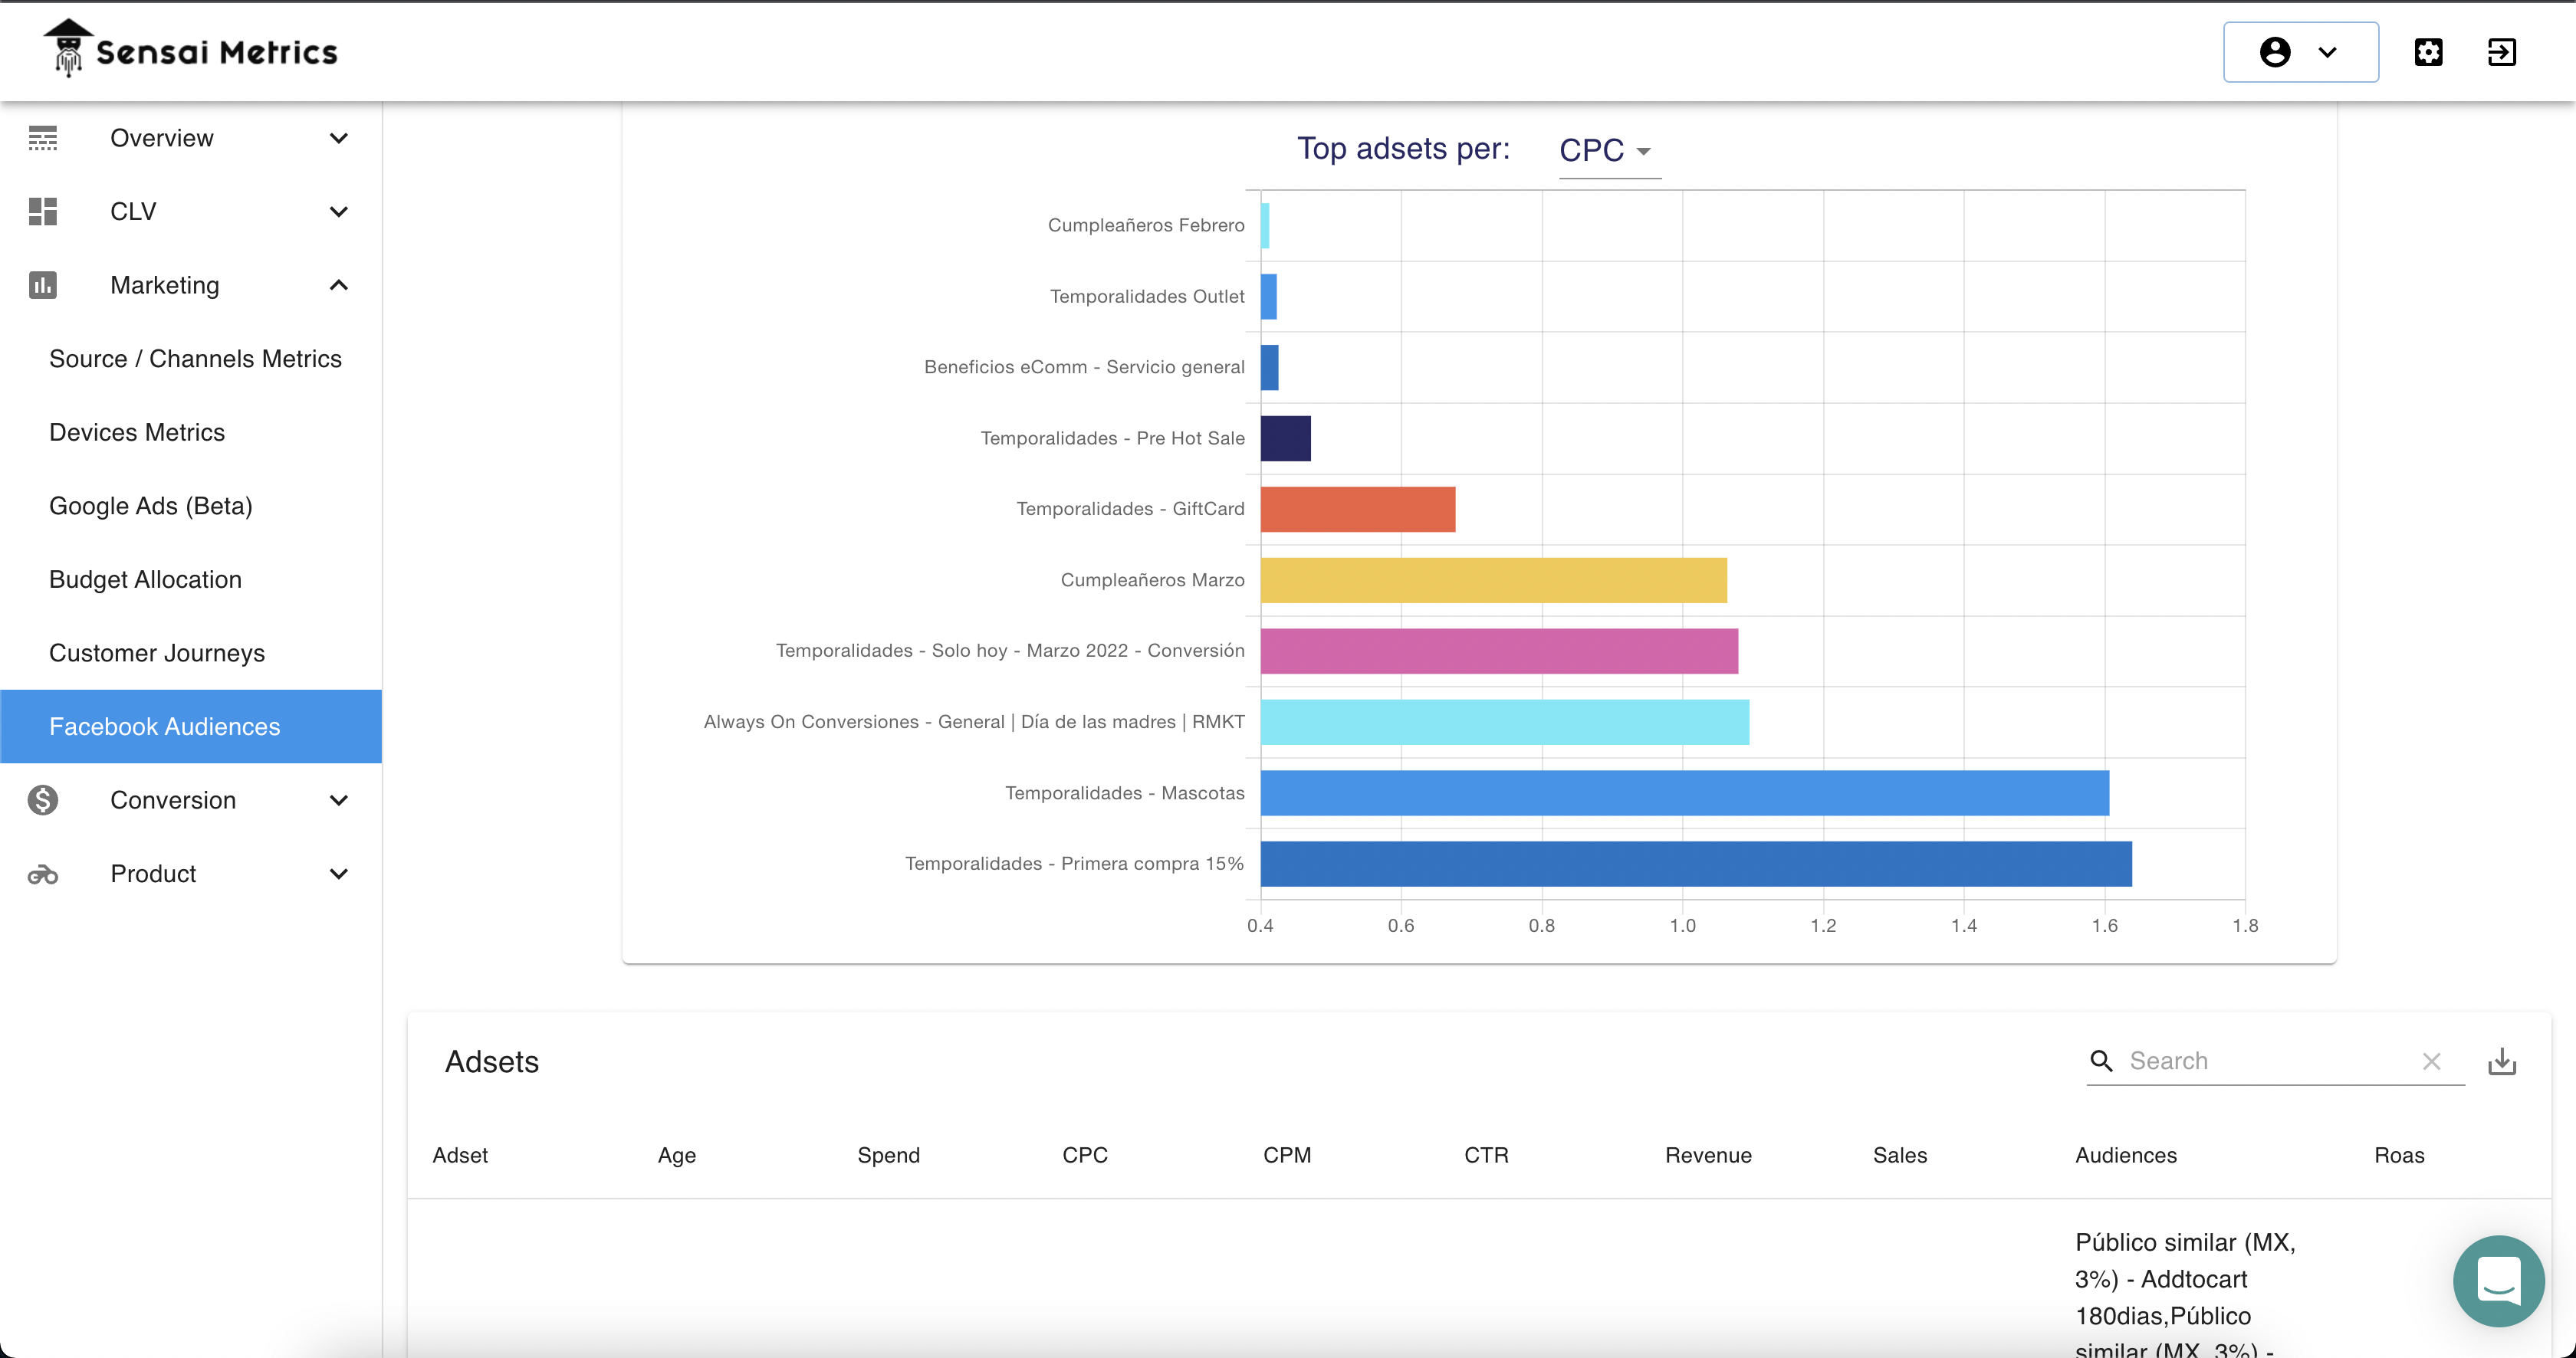This screenshot has height=1358, width=2576.
Task: Click the CLV dashboard icon
Action: point(43,212)
